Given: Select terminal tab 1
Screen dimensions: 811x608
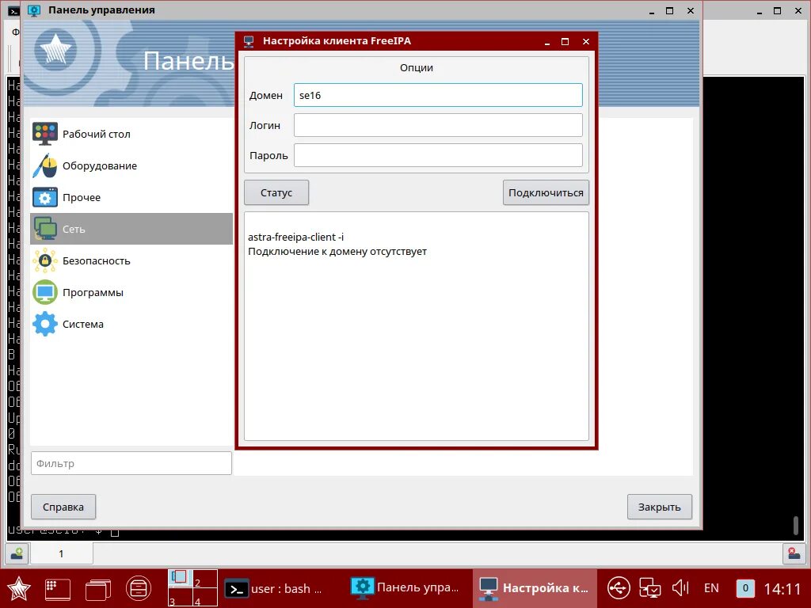Looking at the screenshot, I should pos(62,553).
